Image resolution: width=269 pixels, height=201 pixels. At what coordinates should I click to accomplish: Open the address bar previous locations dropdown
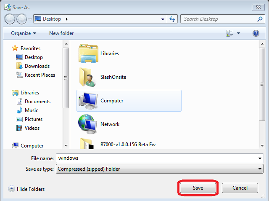[163, 19]
